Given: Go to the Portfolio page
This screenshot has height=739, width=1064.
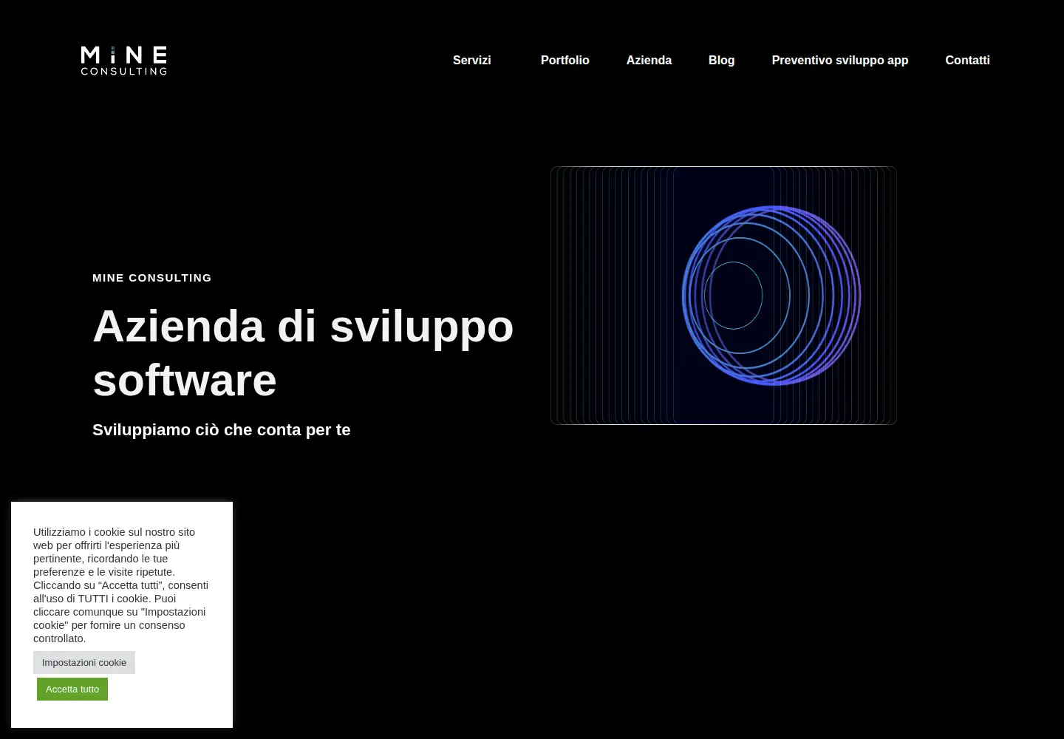Looking at the screenshot, I should (x=565, y=61).
